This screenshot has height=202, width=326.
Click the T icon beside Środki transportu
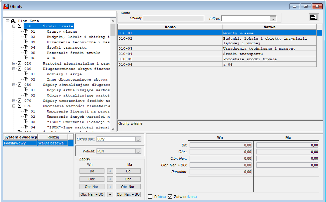click(26, 48)
